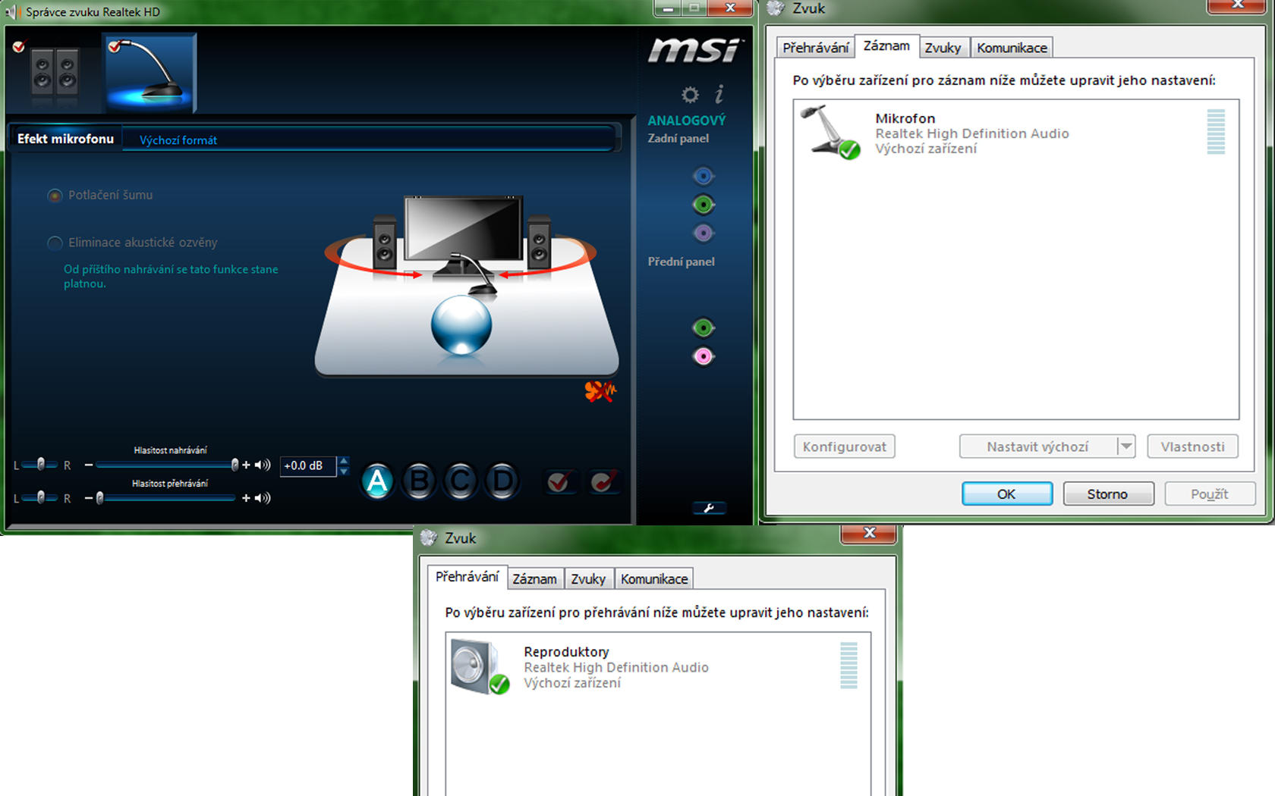Open 'Komunikace' tab in lower Zvuk window

(x=654, y=579)
